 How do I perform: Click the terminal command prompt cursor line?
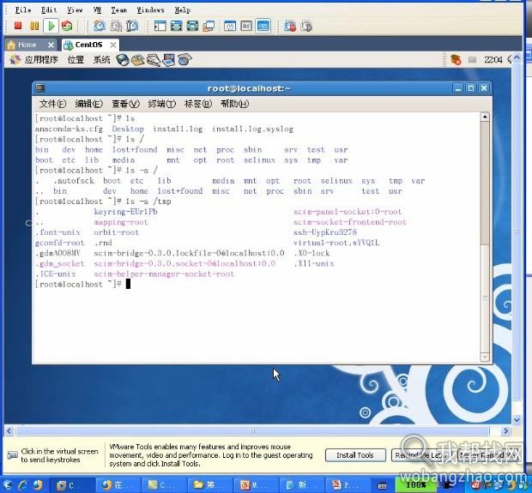pos(83,284)
